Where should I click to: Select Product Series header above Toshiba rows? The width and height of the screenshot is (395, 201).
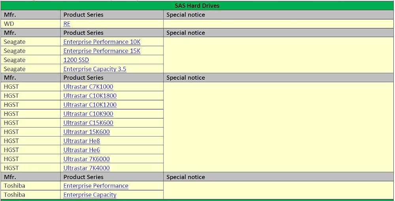pos(112,177)
